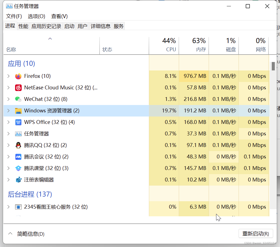
Task: Click WeChat memory value 216.8 MB
Action: coord(195,99)
